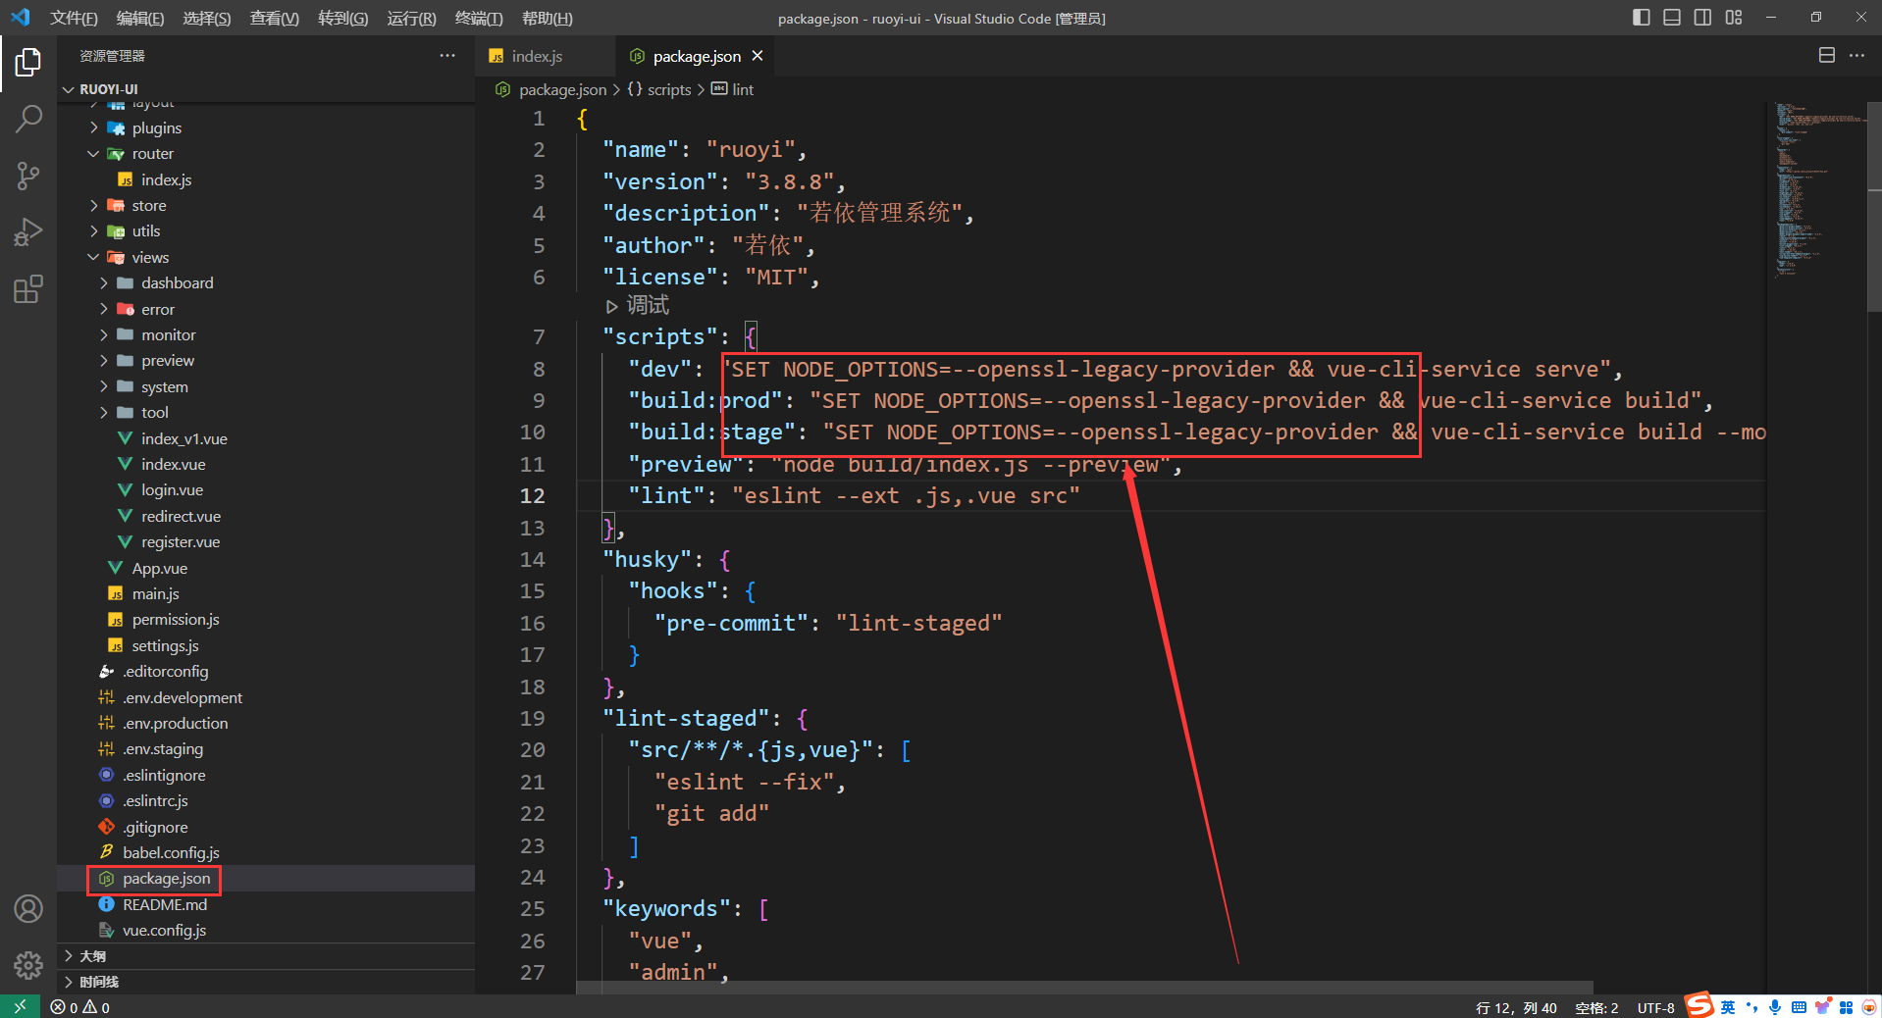The image size is (1882, 1018).
Task: Close the package.json editor tab
Action: (758, 56)
